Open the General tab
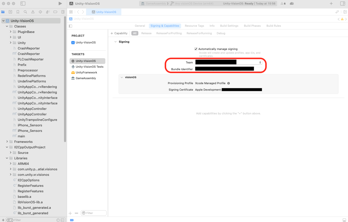The height and width of the screenshot is (222, 348). 140,26
